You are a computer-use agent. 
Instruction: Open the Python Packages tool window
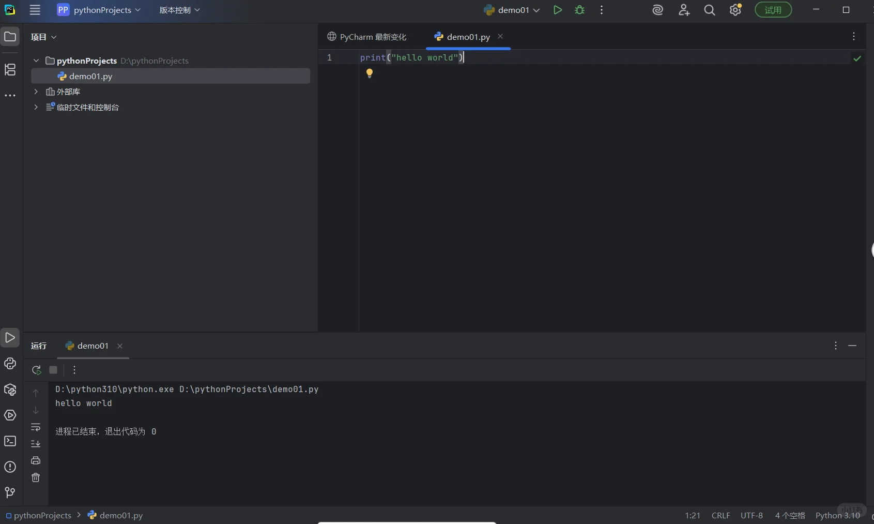[x=10, y=390]
